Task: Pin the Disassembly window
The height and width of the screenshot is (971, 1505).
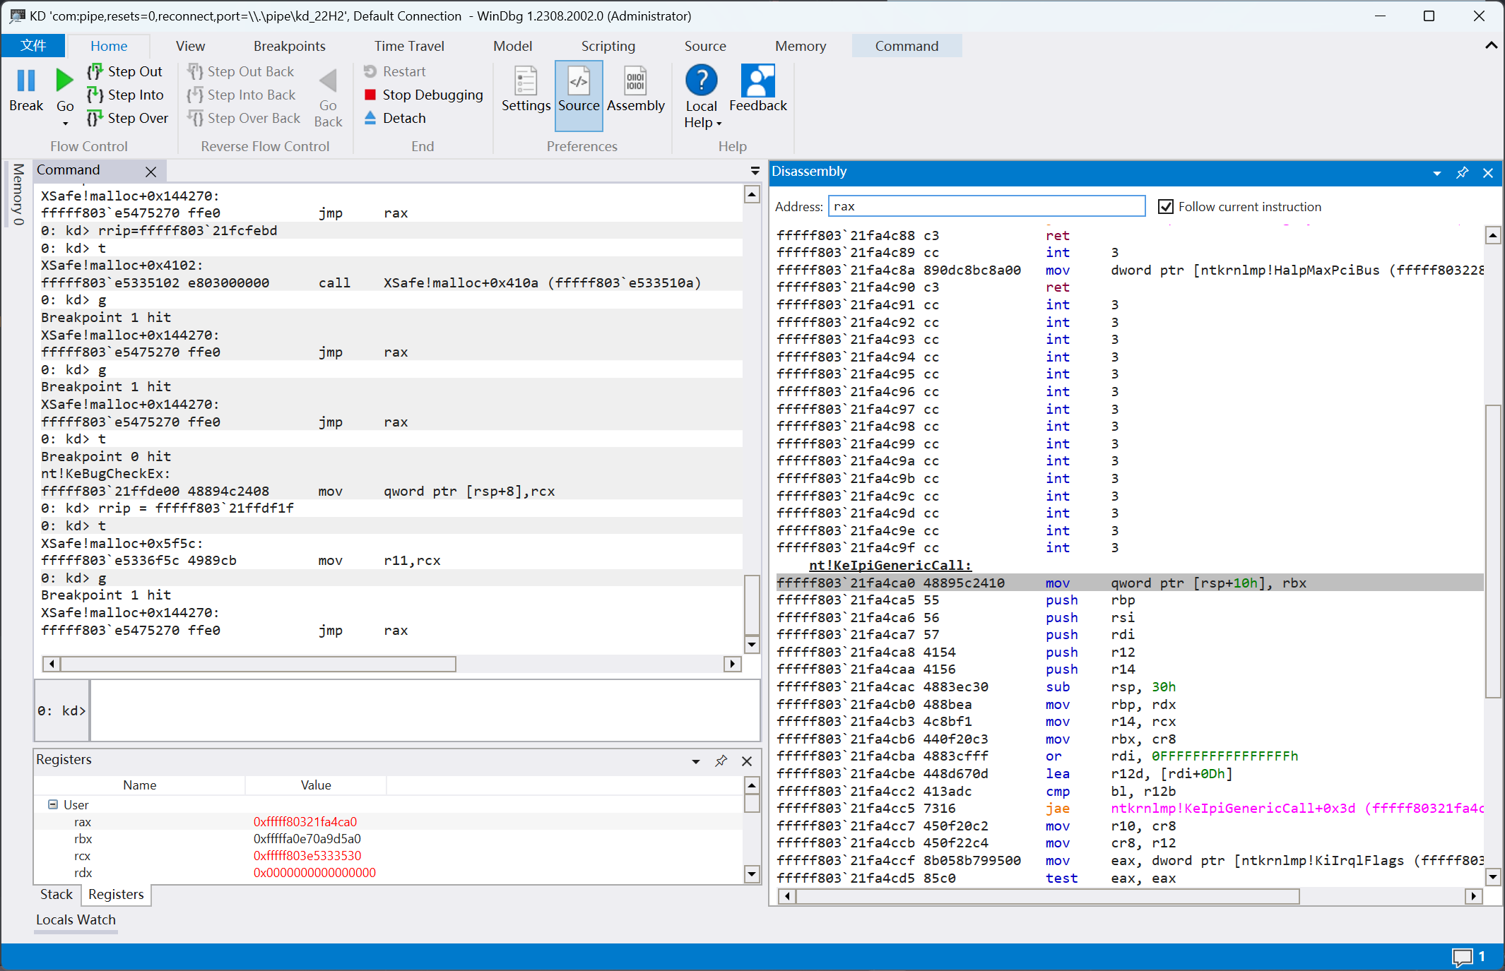Action: [1462, 172]
